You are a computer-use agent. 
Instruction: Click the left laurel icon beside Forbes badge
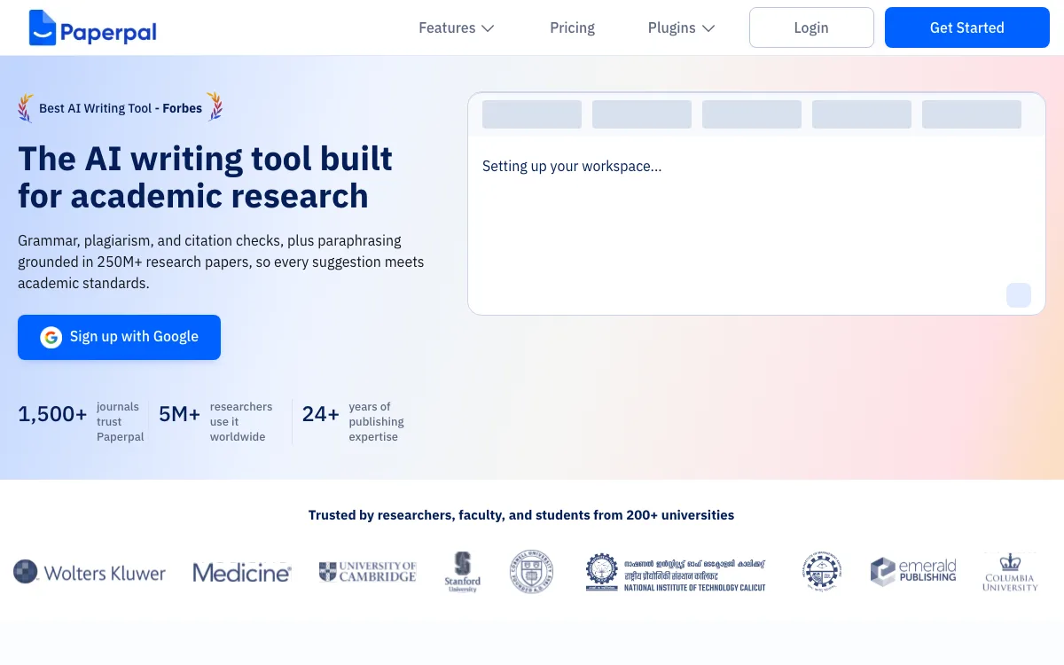(x=26, y=108)
